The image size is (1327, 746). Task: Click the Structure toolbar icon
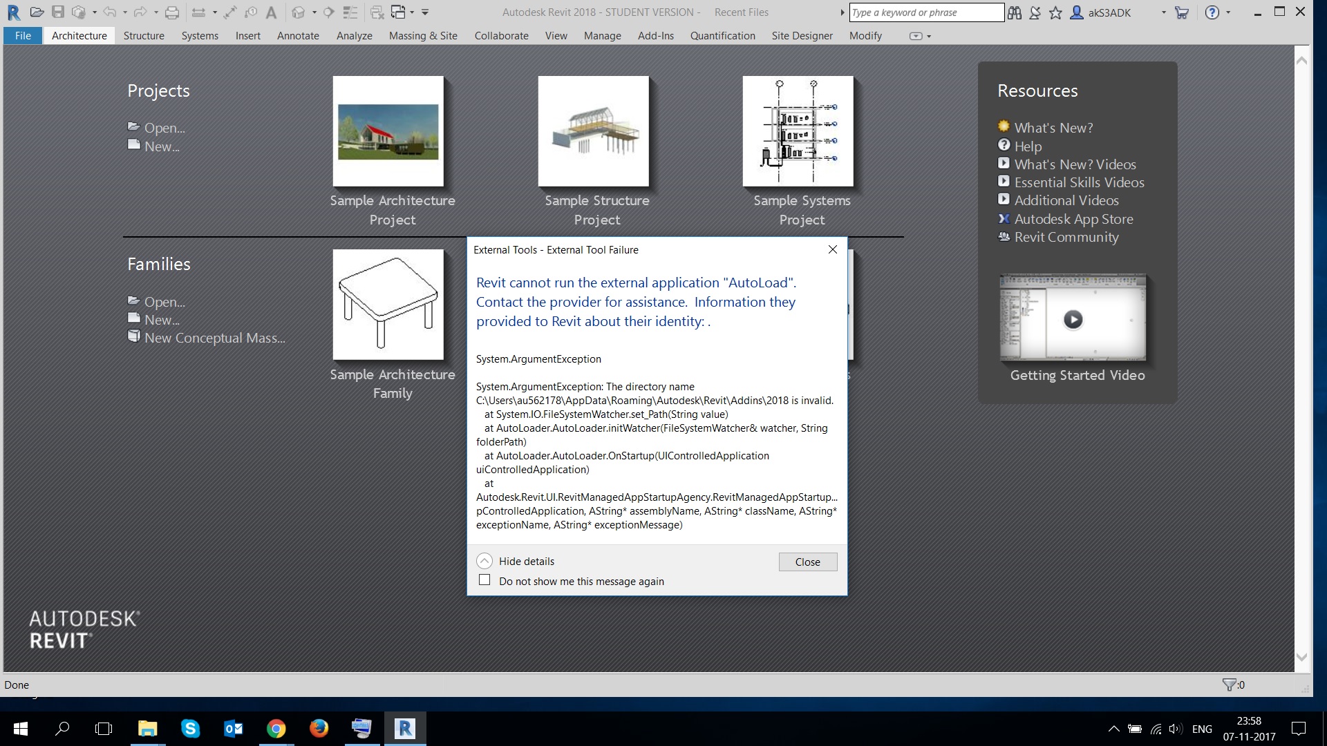tap(144, 35)
